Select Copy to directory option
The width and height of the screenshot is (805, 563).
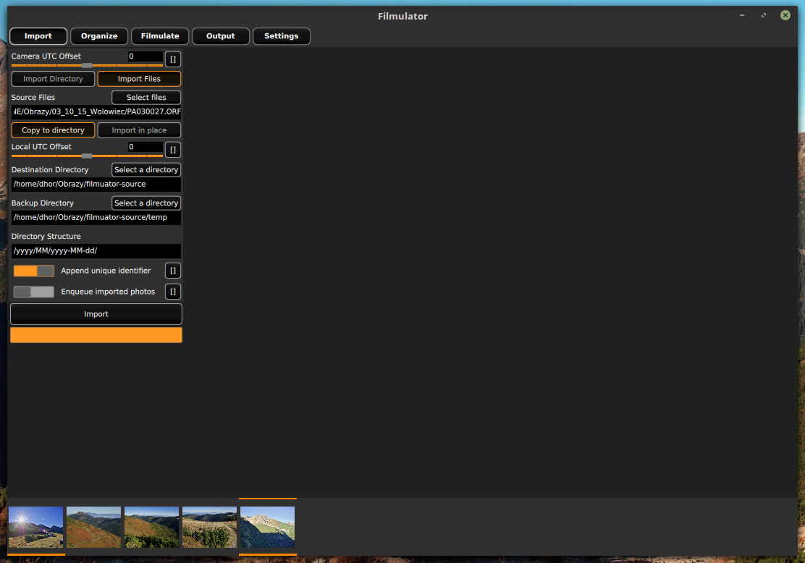click(x=53, y=130)
